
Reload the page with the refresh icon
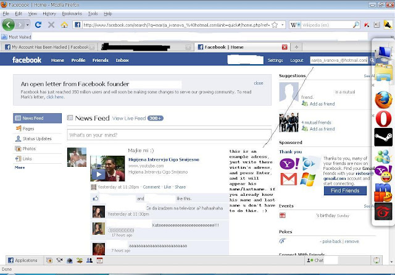click(38, 25)
